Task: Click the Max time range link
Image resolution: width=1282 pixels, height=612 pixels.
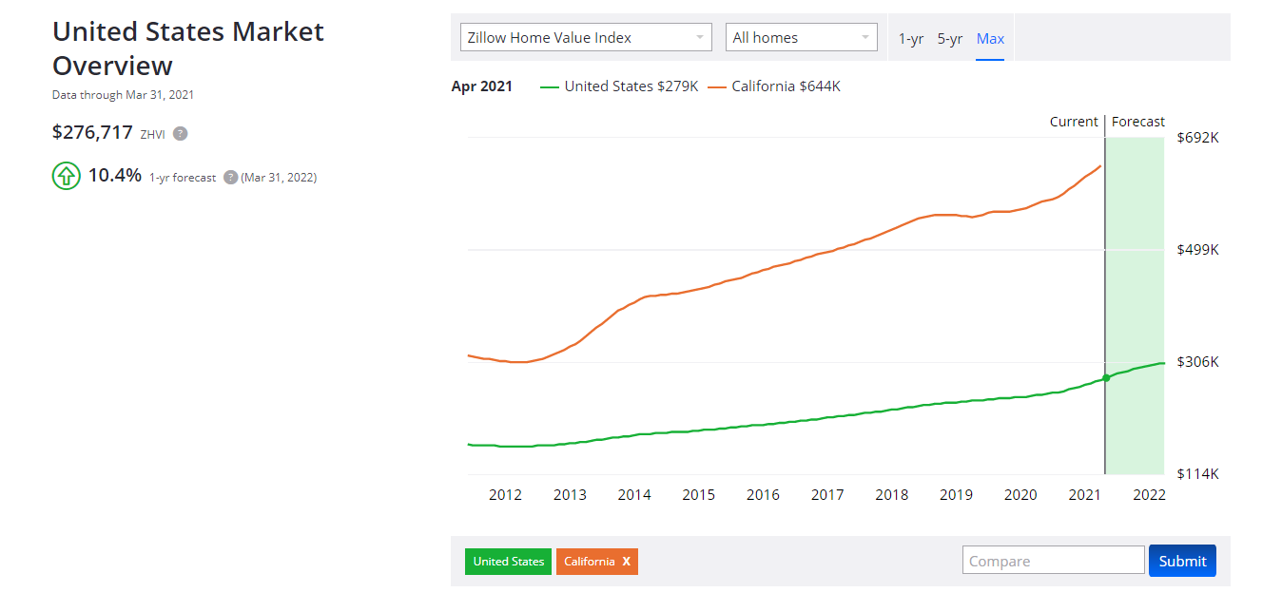Action: coord(990,39)
